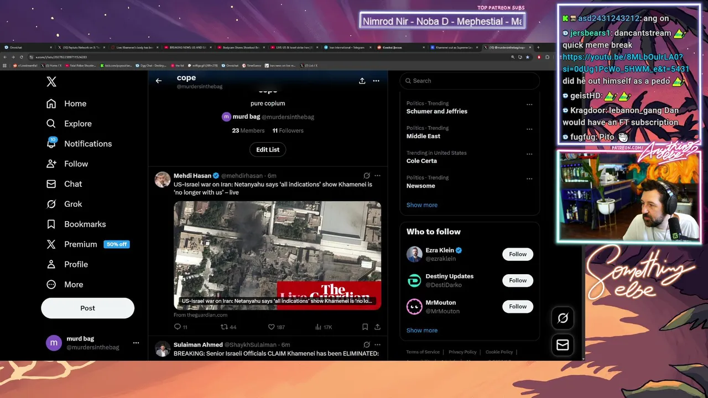This screenshot has width=708, height=398.
Task: Repost Mehdi Hasan's post
Action: tap(228, 327)
